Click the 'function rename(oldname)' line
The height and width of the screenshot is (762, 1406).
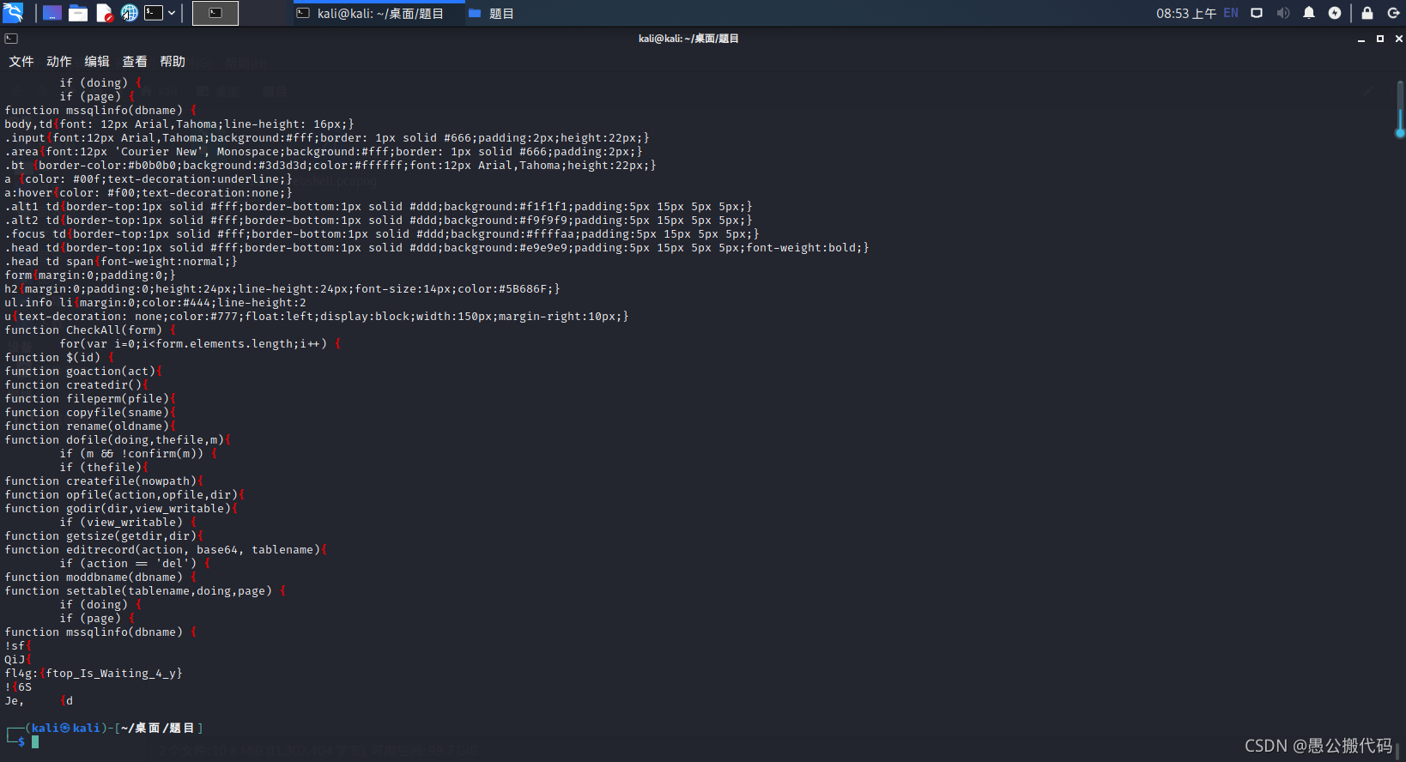(90, 426)
